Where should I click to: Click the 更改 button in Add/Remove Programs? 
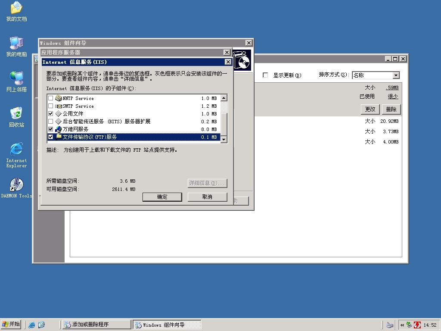point(370,109)
